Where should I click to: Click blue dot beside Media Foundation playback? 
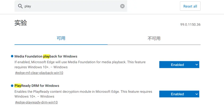(12, 56)
